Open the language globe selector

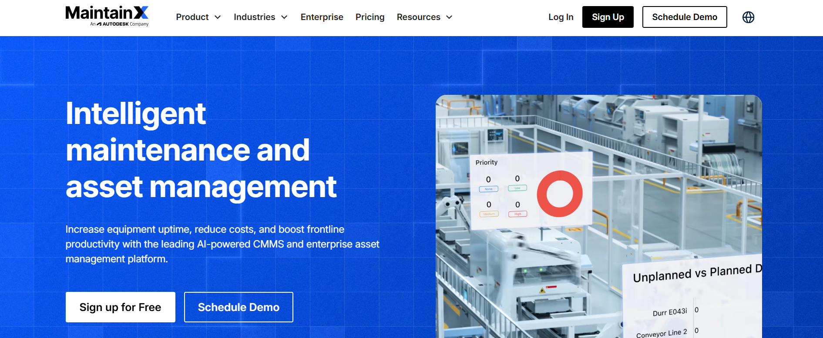pyautogui.click(x=748, y=17)
